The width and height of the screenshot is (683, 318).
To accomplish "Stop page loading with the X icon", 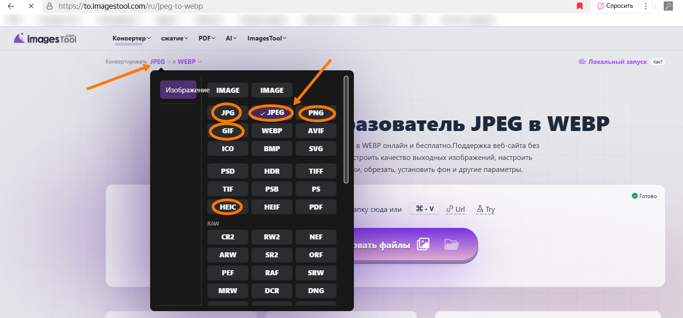I will [x=31, y=6].
